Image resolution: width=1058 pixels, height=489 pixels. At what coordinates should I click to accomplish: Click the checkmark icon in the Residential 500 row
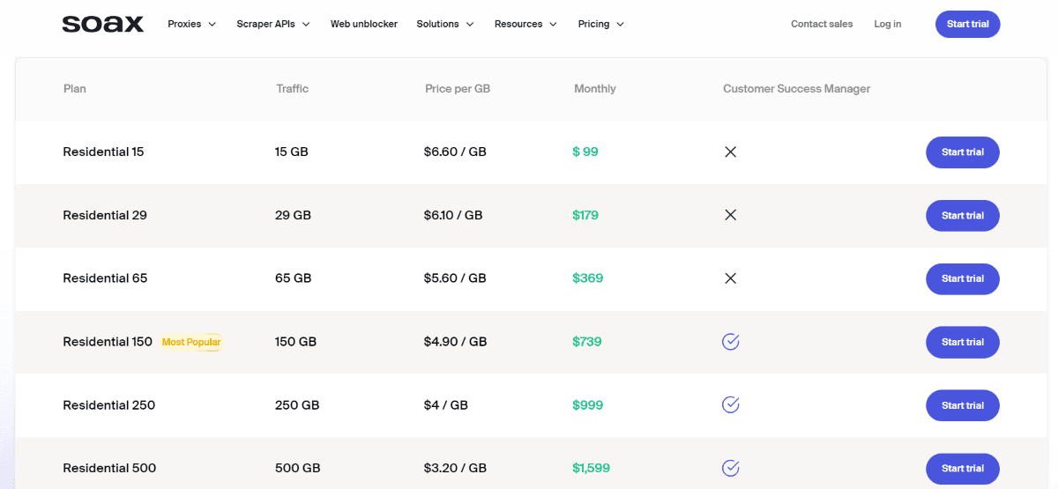(730, 468)
